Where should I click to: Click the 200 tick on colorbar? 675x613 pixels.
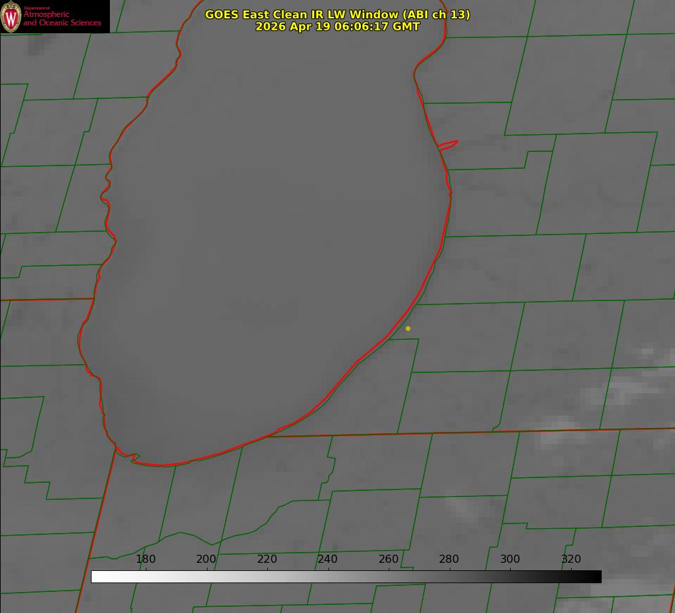206,559
